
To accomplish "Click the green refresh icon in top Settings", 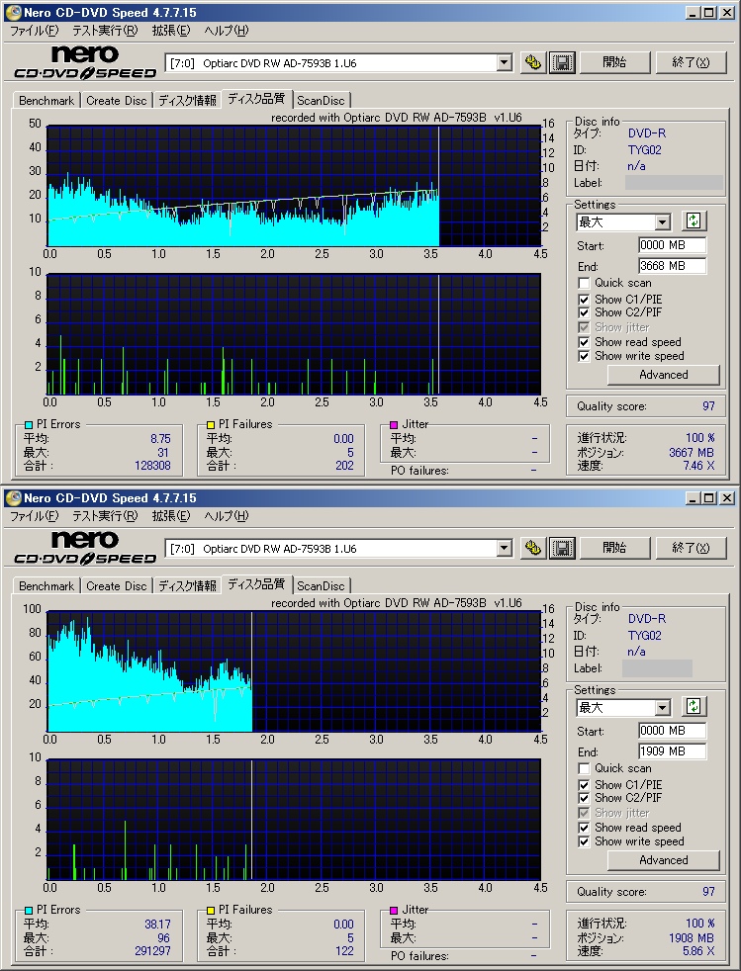I will 694,221.
